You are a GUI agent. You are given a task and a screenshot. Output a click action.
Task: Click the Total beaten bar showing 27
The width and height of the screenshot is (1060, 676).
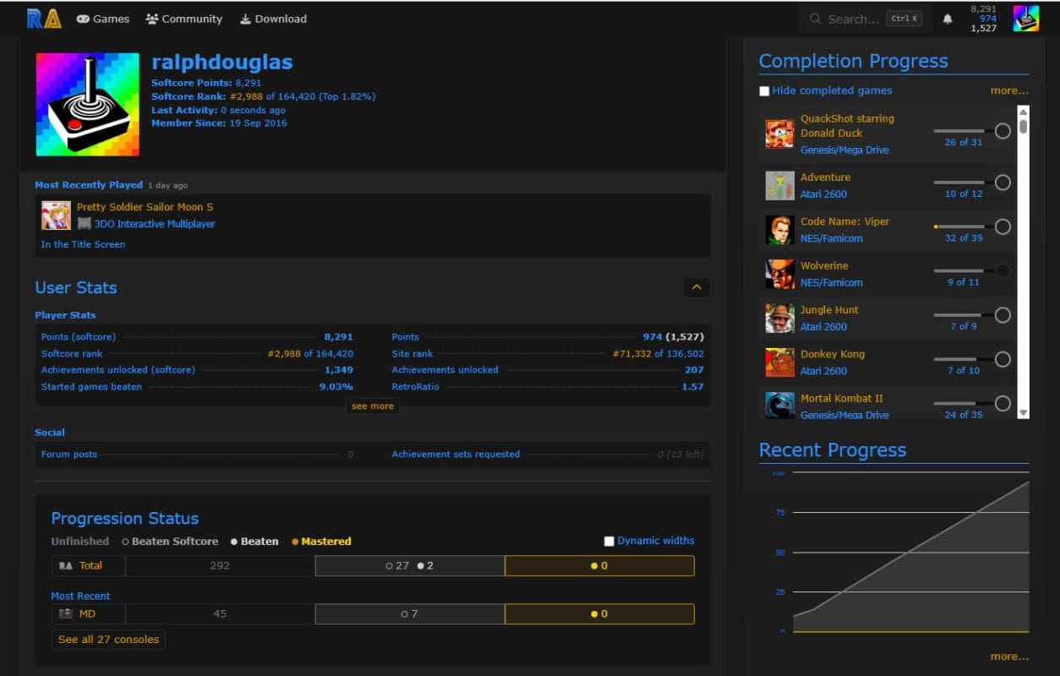[x=410, y=565]
